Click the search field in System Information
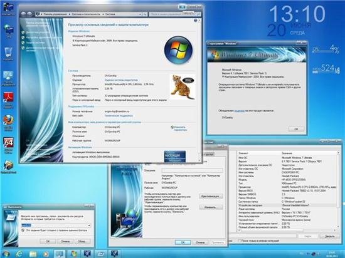 263,236
